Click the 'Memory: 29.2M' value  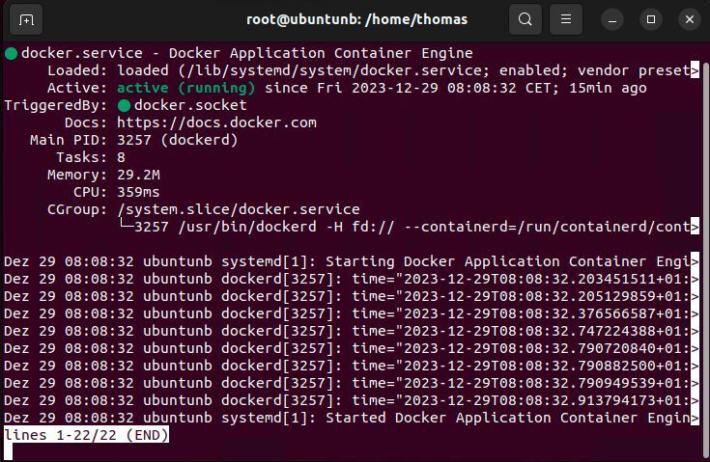click(x=138, y=175)
